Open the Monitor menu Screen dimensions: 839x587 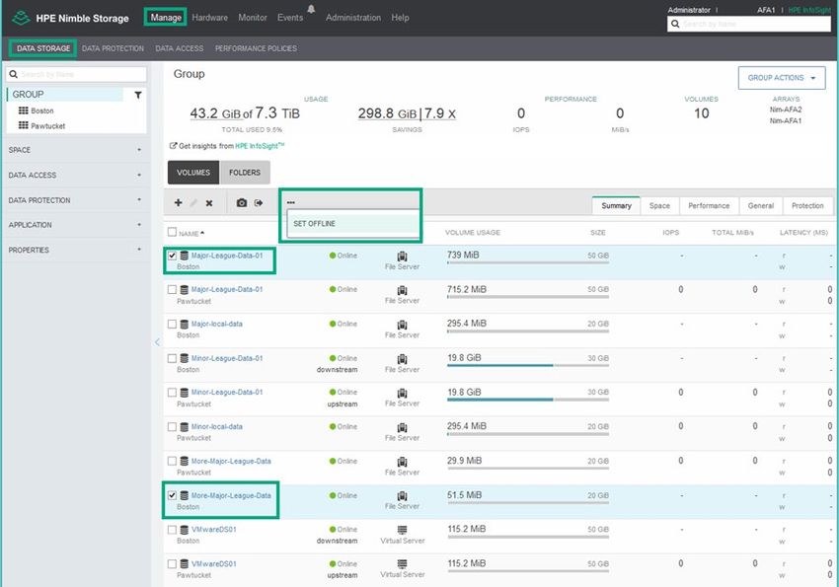(x=253, y=18)
